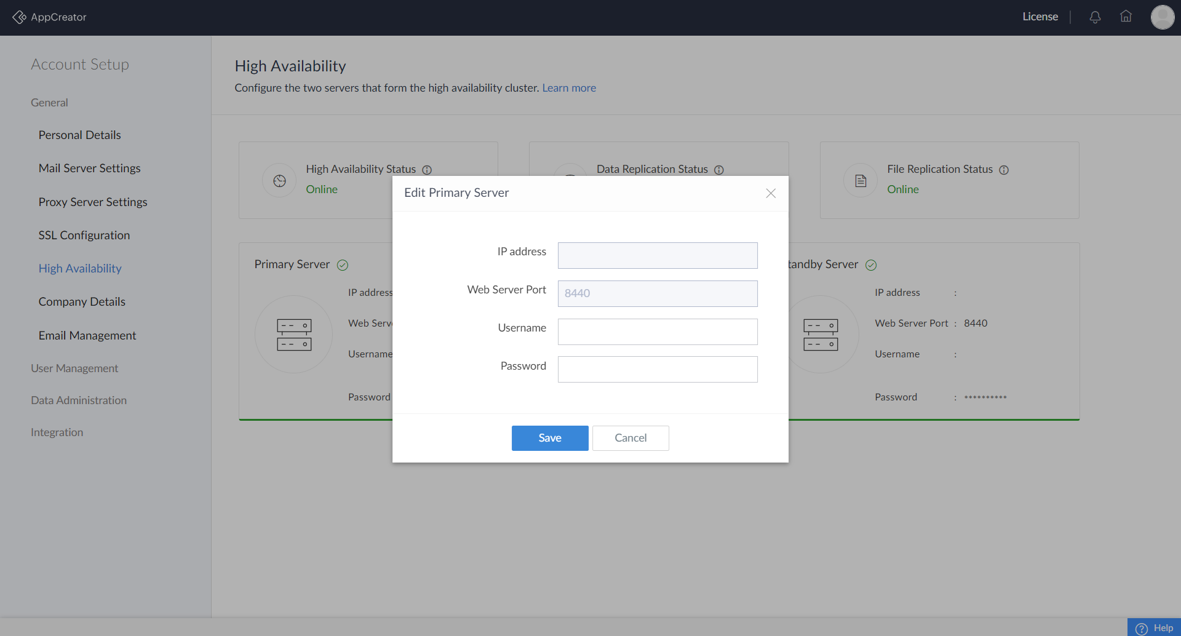Click High Availability Status info icon

tap(427, 170)
